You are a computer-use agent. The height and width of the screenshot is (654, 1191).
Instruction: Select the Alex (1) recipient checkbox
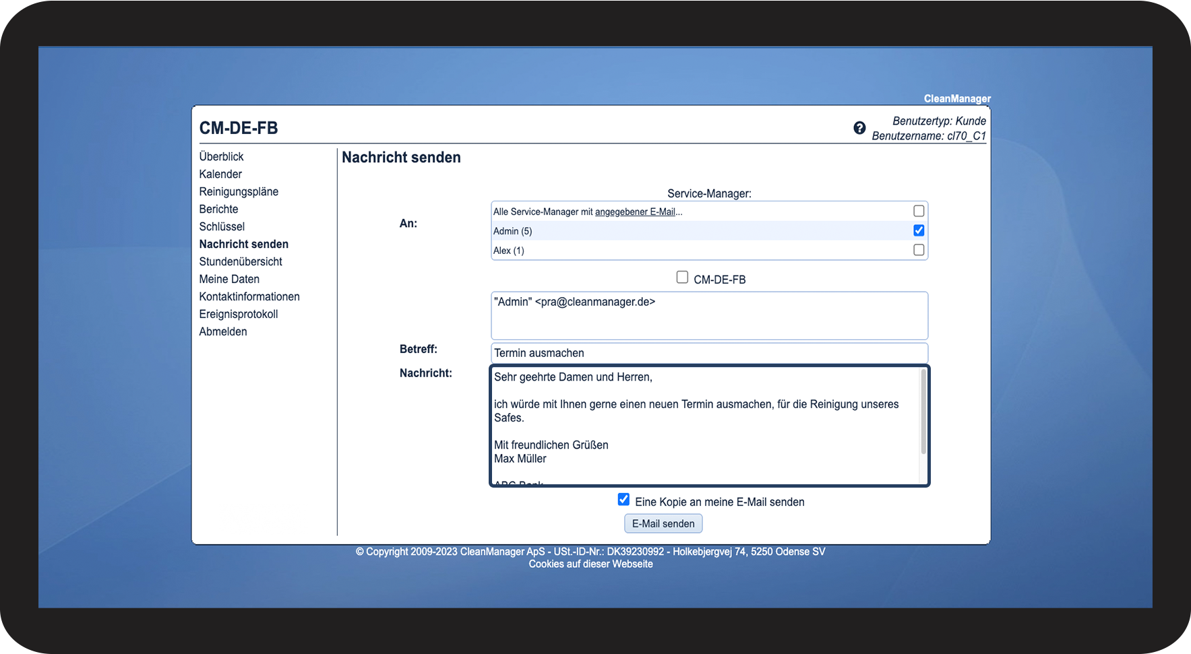point(918,250)
